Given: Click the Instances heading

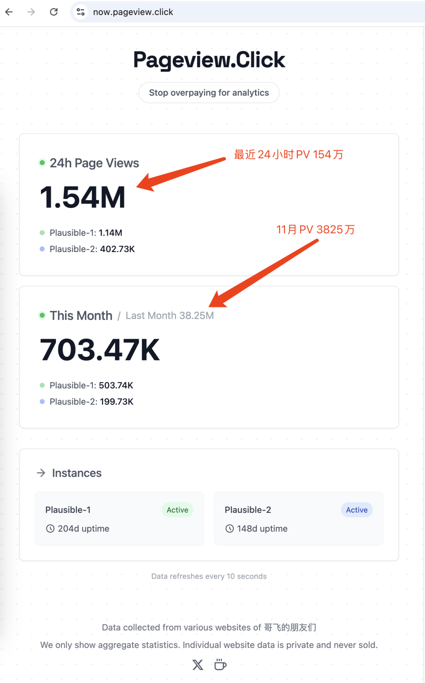Looking at the screenshot, I should (x=77, y=473).
